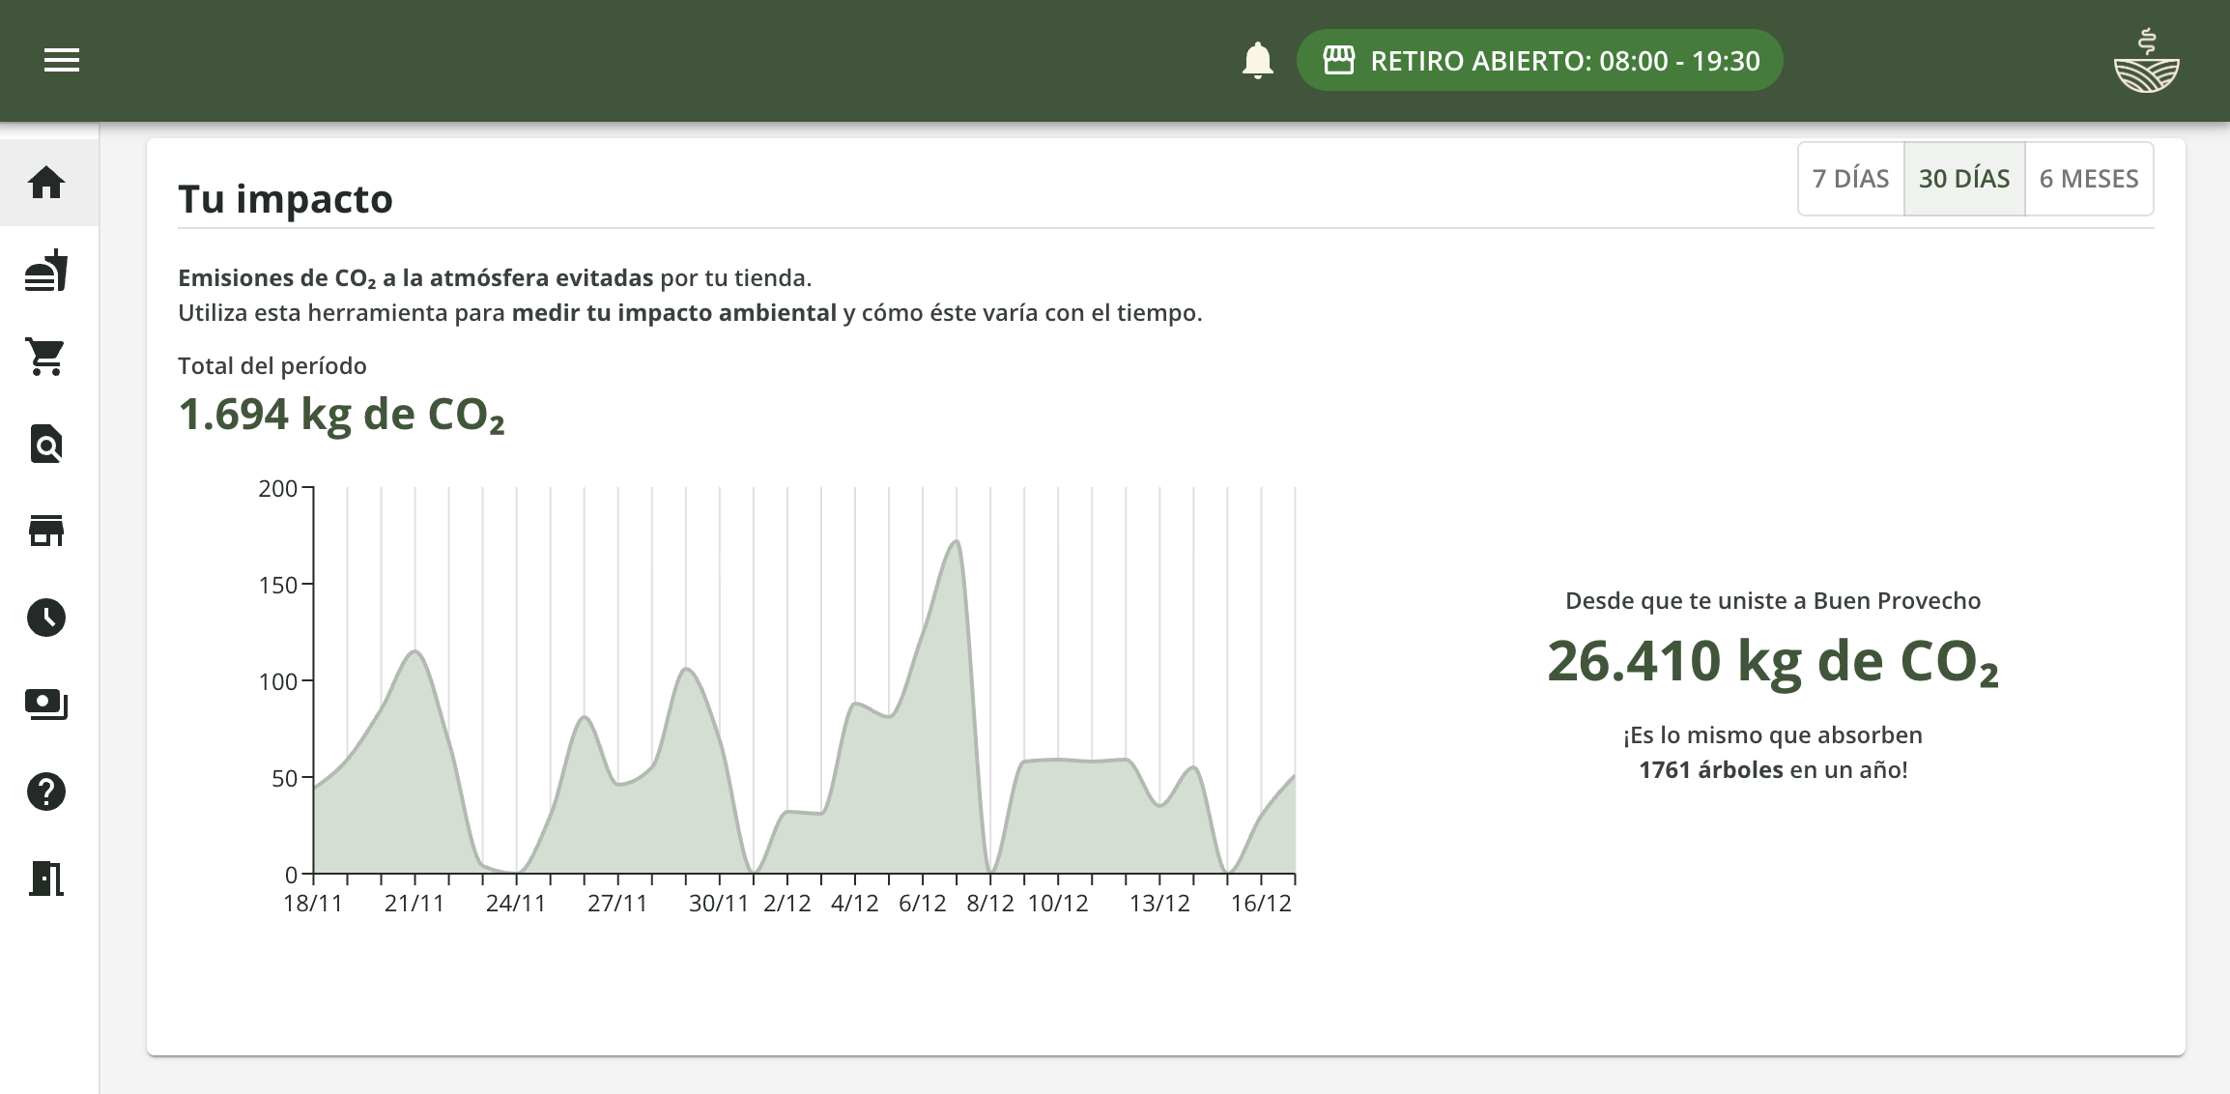Click the Buen Provecho logo icon

coord(2146,61)
